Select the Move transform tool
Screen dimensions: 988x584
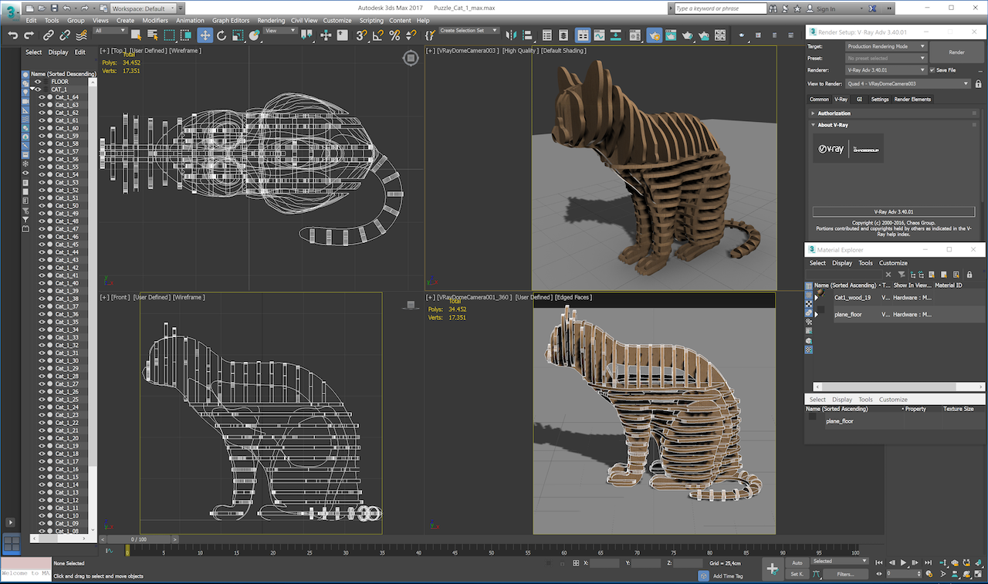205,35
